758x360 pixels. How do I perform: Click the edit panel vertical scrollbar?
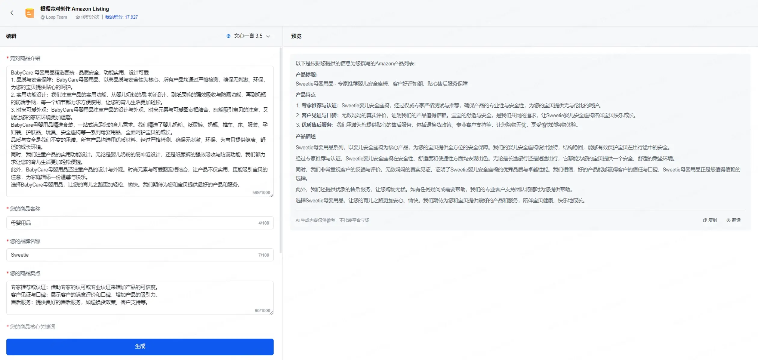click(x=281, y=150)
